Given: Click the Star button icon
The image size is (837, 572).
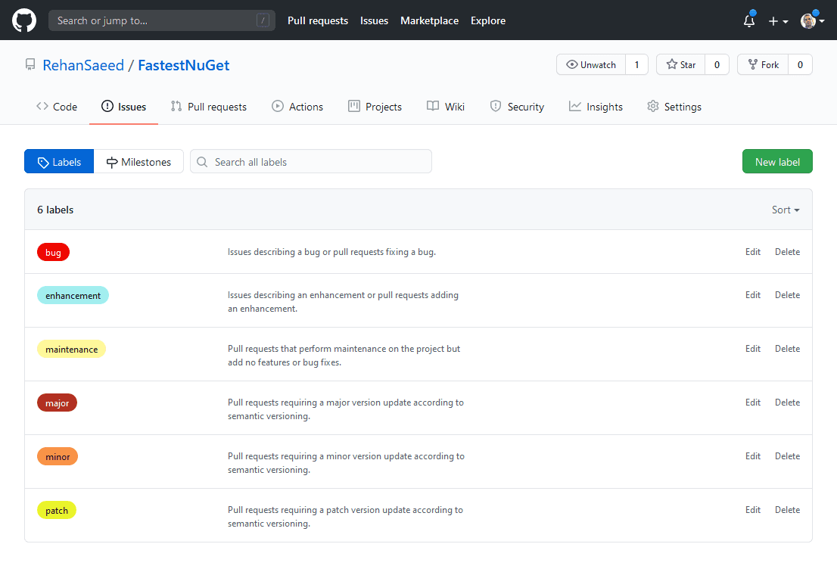Looking at the screenshot, I should point(672,65).
